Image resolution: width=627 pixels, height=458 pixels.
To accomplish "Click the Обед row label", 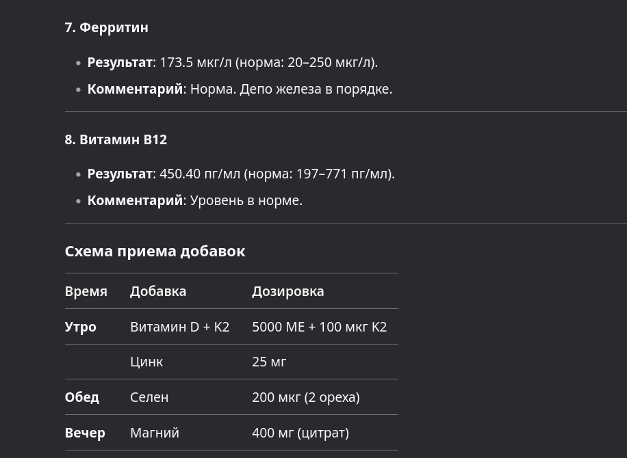I will pyautogui.click(x=82, y=397).
